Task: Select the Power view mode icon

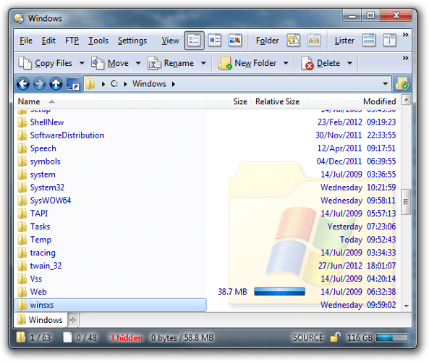Action: [214, 41]
